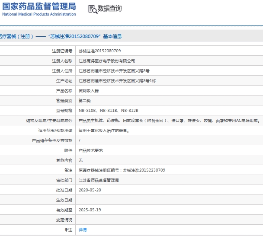This screenshot has width=263, height=239.
Task: Open the 详情 details link
Action: [x=83, y=230]
